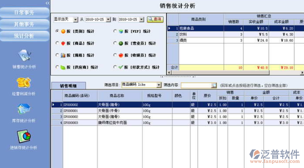Select the 饮料 row in summary table
The width and height of the screenshot is (304, 168).
pyautogui.click(x=235, y=35)
